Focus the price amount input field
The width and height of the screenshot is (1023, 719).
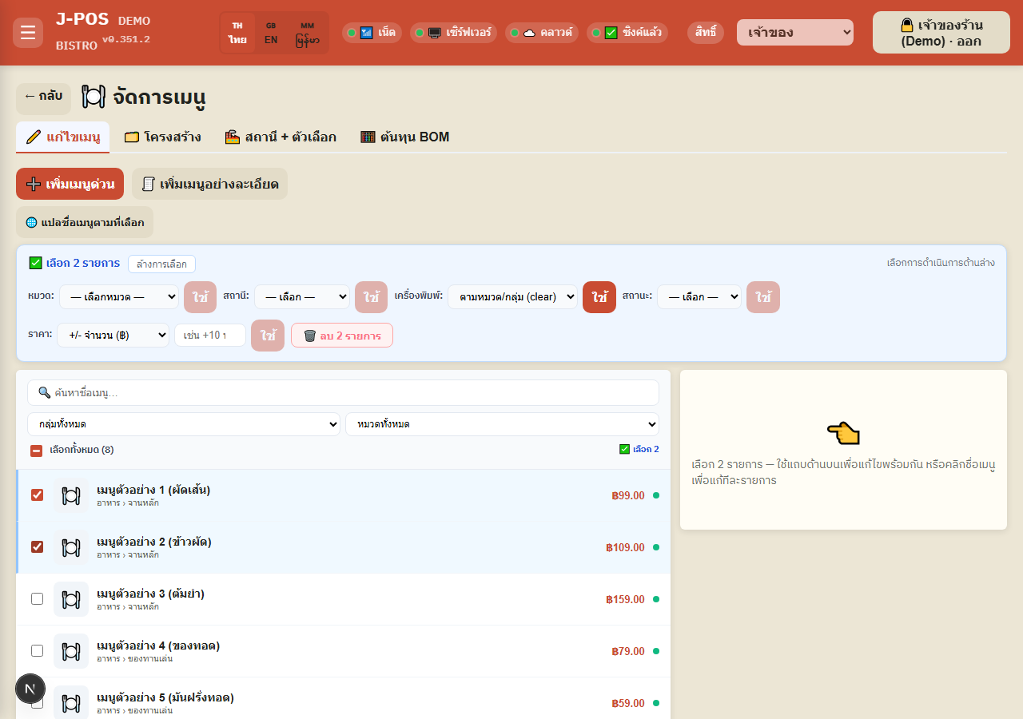tap(210, 335)
